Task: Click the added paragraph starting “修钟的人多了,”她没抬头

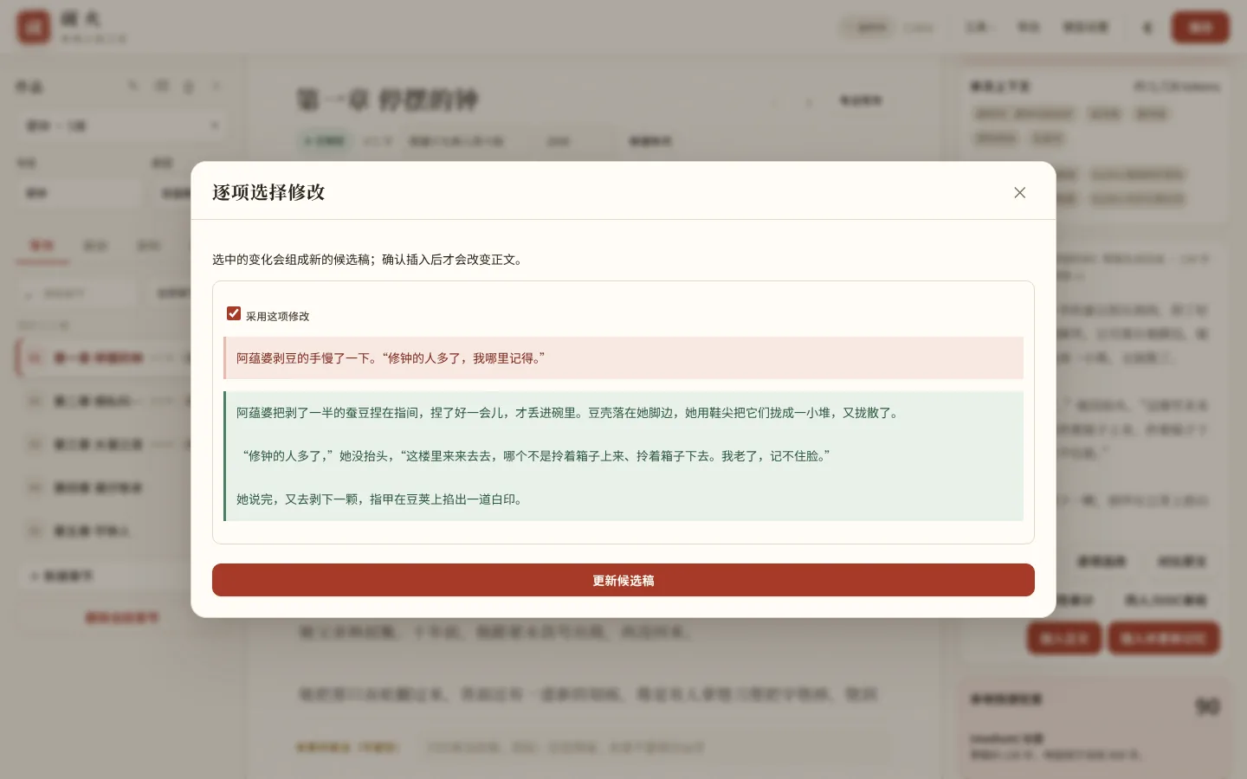Action: tap(533, 456)
